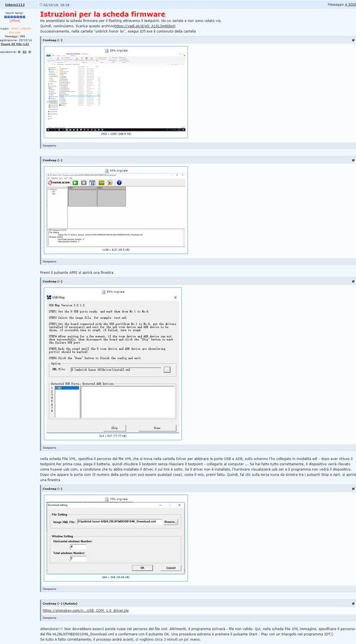356x644 pixels.
Task: Click the magnifier icon above the Download Setting image
Action: click(107, 499)
